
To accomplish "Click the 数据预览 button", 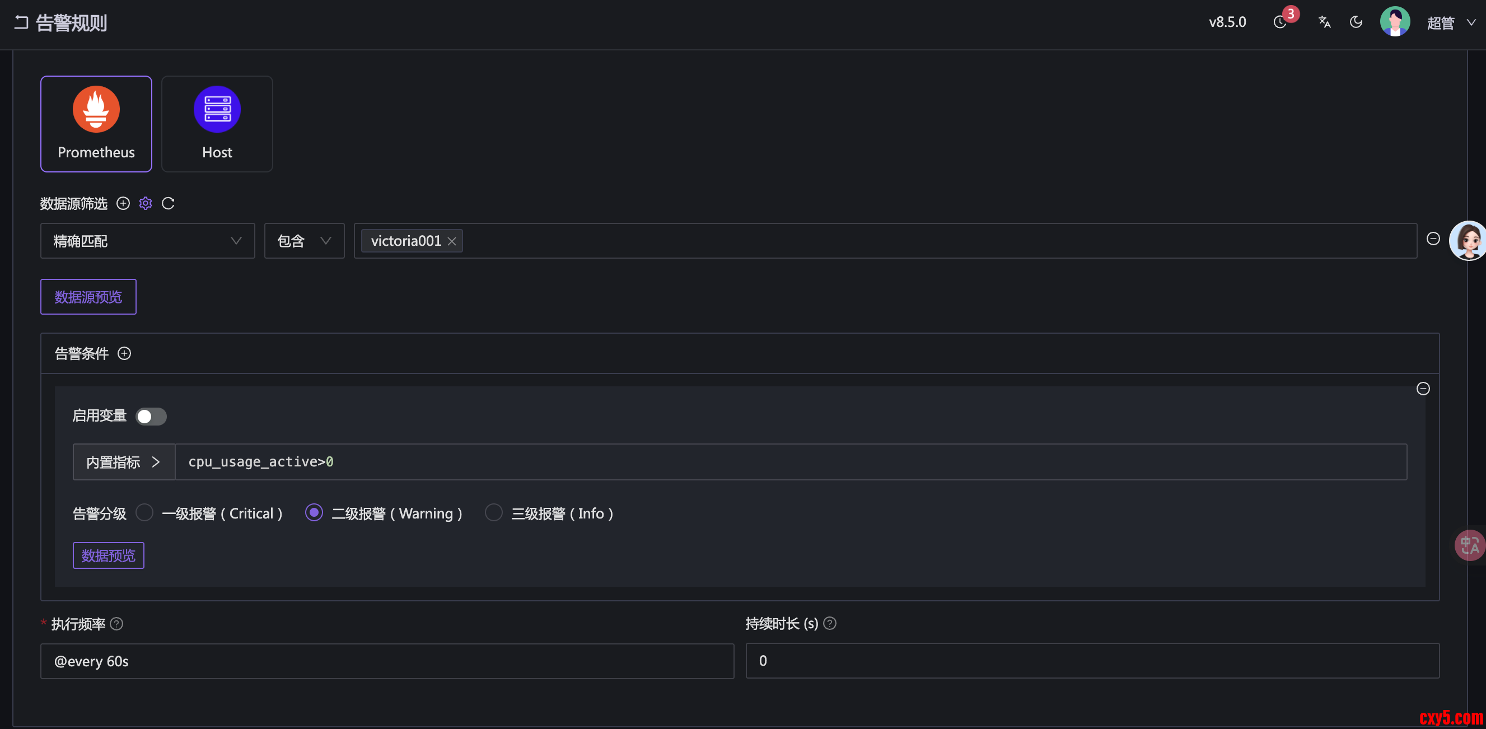I will point(109,555).
